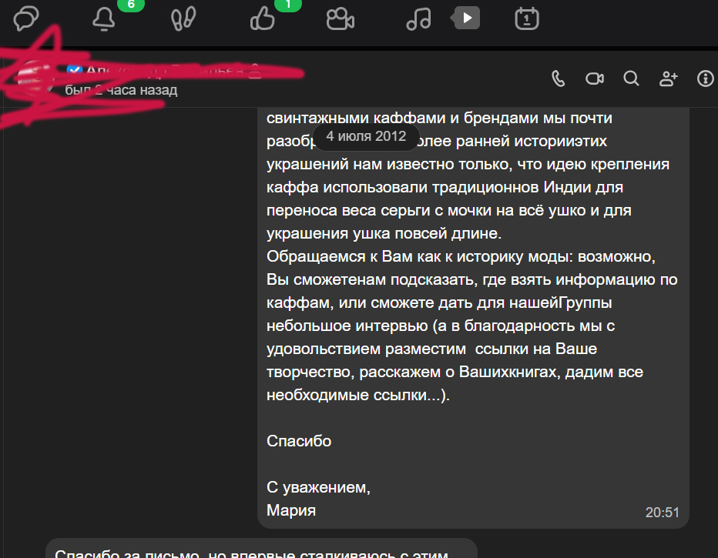This screenshot has height=558, width=718.
Task: Add a person to the chat
Action: click(669, 79)
